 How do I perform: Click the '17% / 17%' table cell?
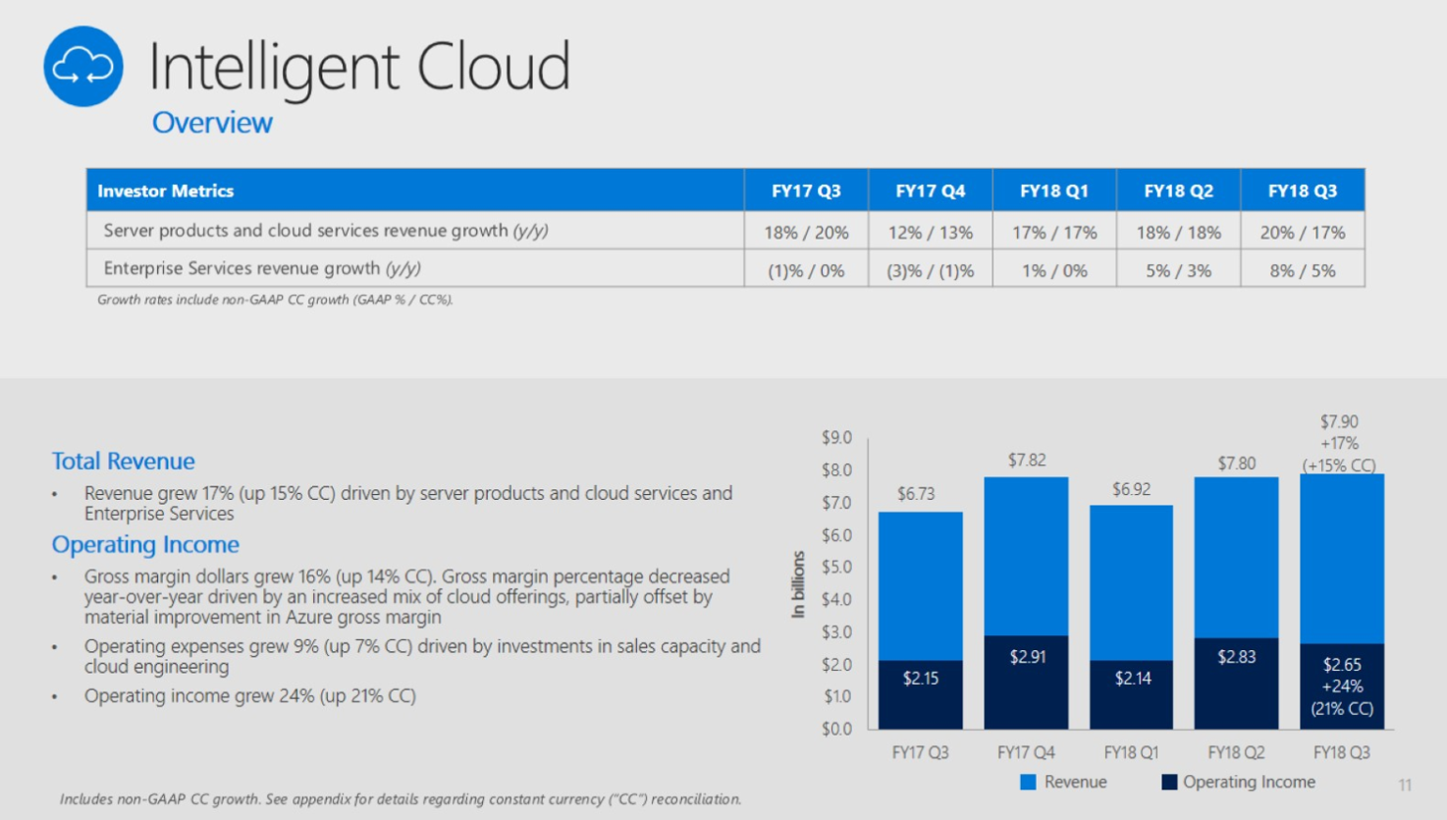tap(1053, 233)
